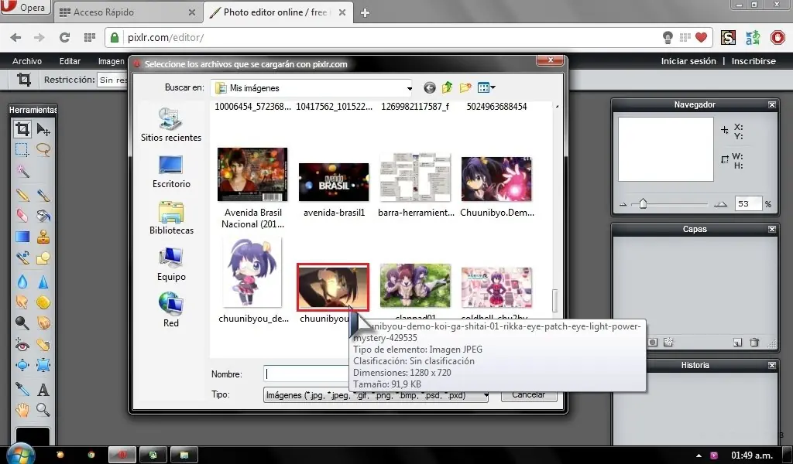Select the Move tool
Screen dimensions: 793x464
[x=43, y=129]
